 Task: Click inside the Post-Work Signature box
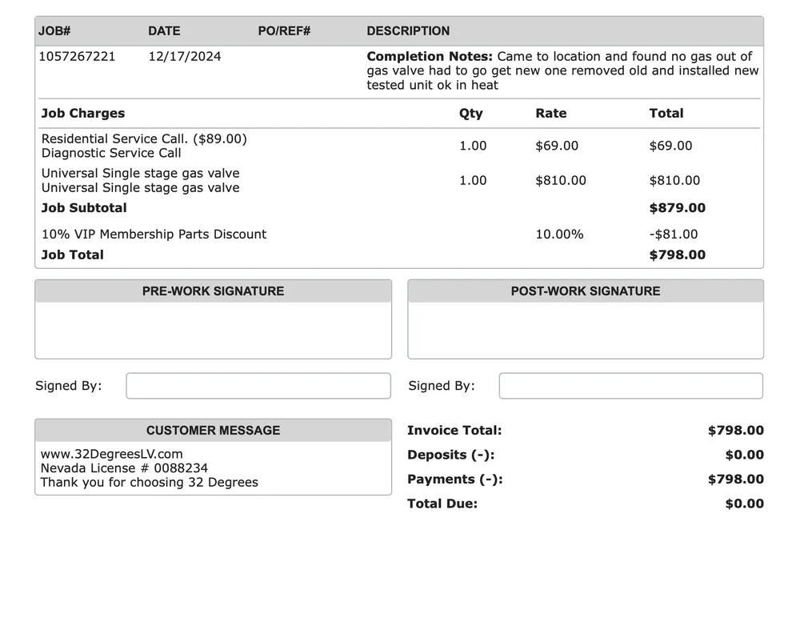click(x=586, y=330)
